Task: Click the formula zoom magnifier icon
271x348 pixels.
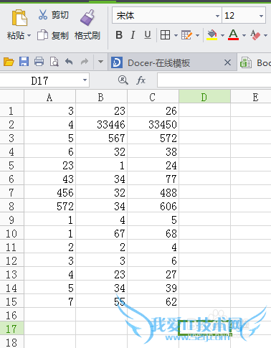Action: 123,80
